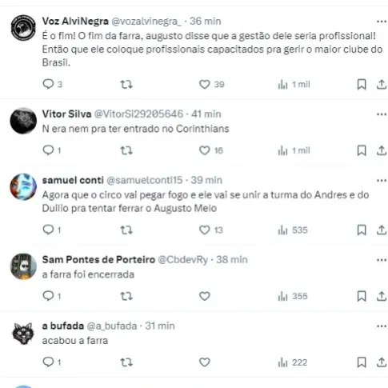
Task: Share a bufada's tweet
Action: point(382,362)
